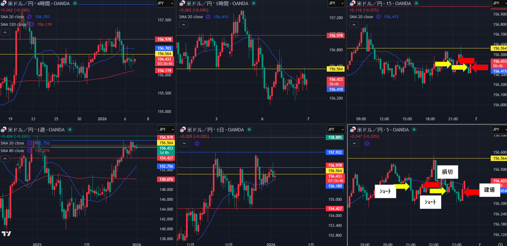Click the TradingView logo in weekly chart

pos(6,234)
